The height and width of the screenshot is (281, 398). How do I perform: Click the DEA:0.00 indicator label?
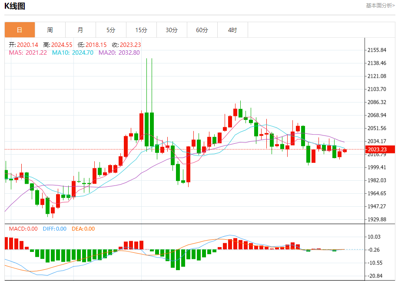coord(83,229)
